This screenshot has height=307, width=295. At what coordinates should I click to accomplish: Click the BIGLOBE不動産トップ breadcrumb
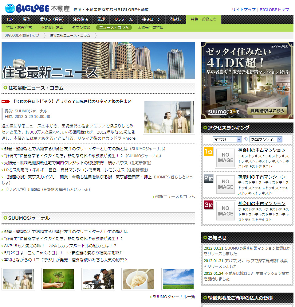point(22,35)
